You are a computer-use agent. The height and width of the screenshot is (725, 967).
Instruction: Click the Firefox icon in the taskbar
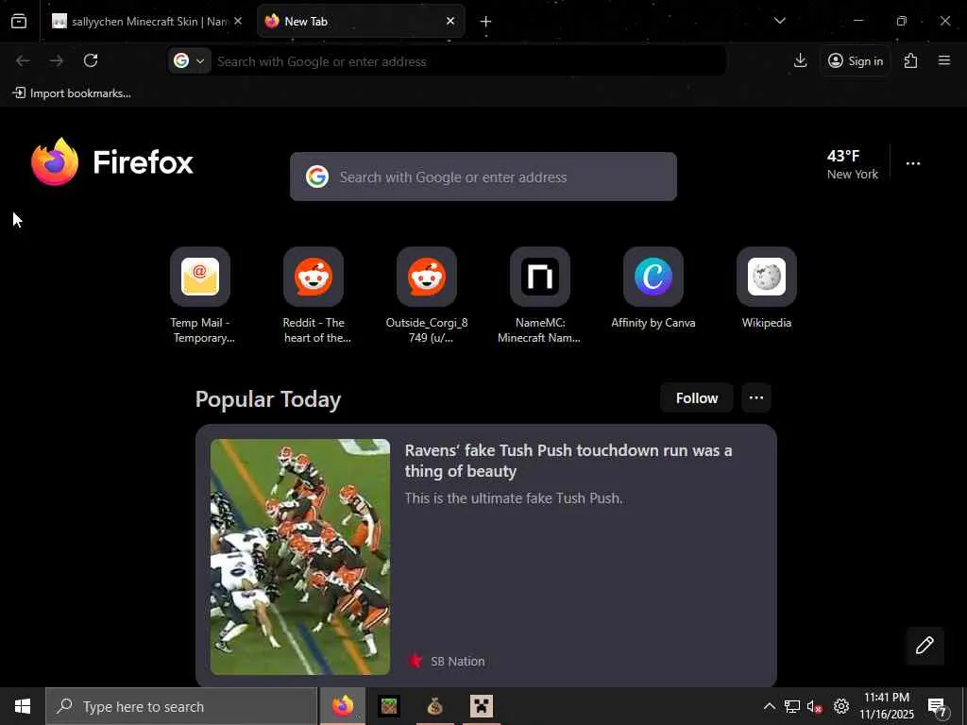[x=343, y=706]
